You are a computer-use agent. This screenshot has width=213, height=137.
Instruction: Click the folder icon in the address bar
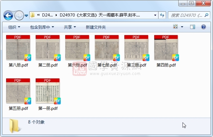pos(32,15)
